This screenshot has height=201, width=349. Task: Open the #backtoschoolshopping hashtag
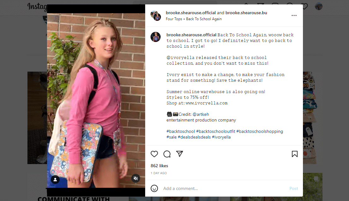[259, 132]
